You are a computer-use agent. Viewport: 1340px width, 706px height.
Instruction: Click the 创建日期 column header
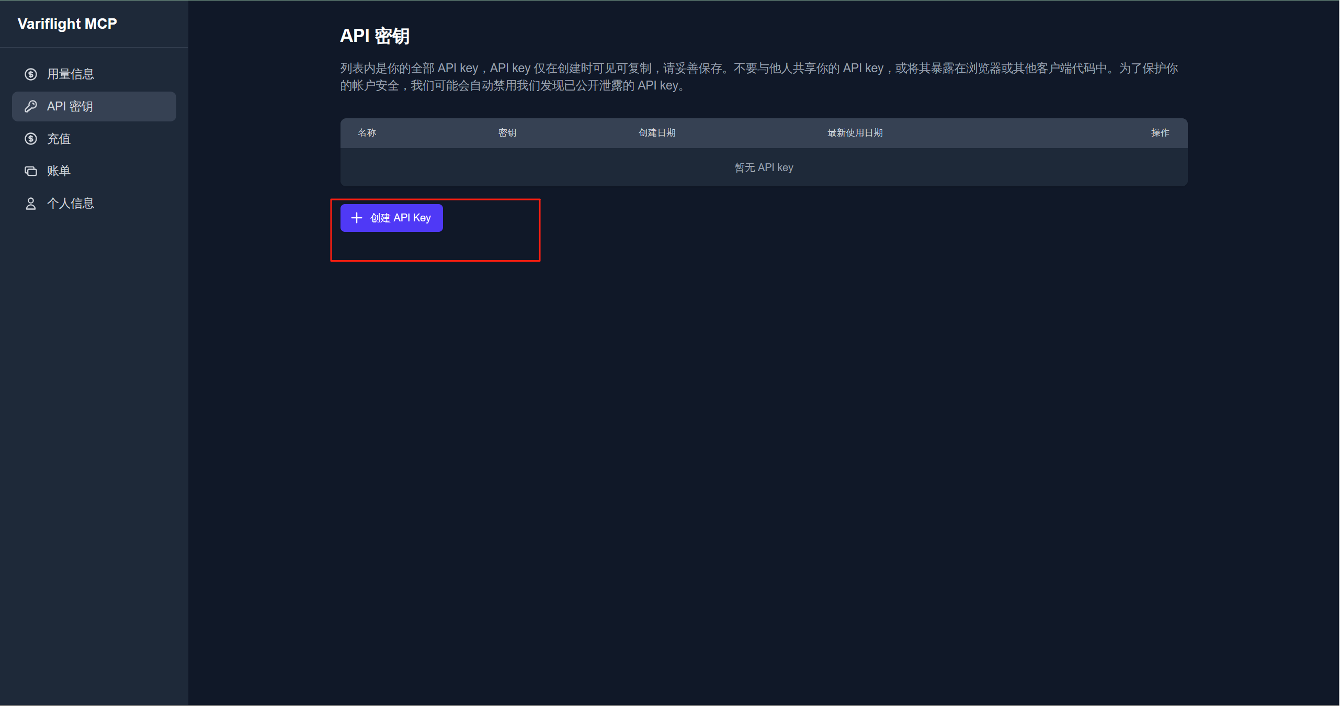657,132
